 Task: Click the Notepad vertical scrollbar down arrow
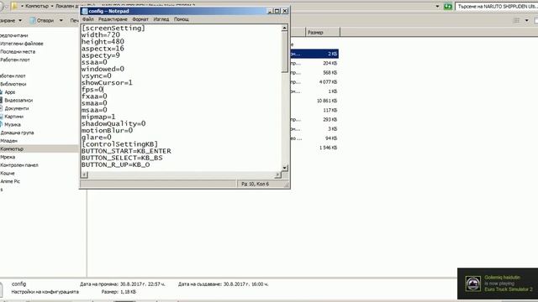(x=284, y=168)
